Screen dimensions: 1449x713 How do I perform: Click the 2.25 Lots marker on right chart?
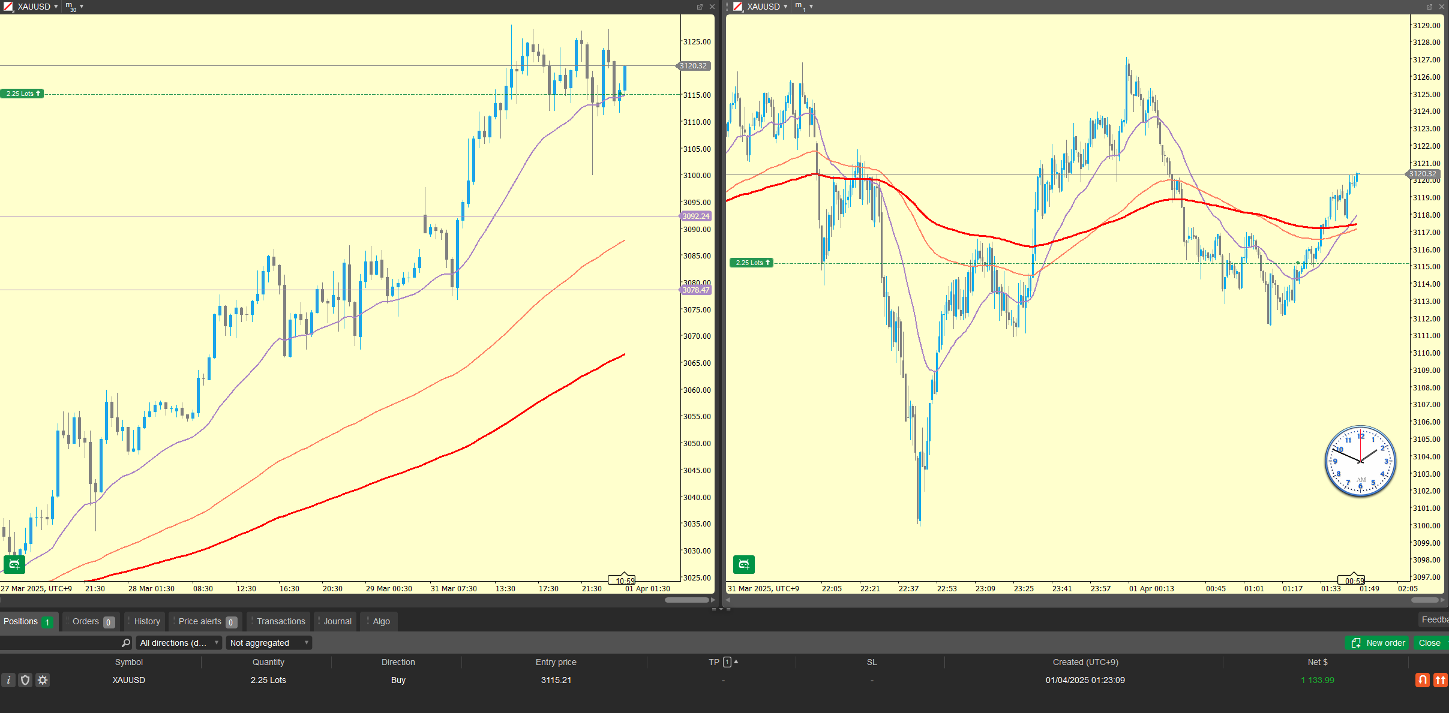pyautogui.click(x=751, y=263)
